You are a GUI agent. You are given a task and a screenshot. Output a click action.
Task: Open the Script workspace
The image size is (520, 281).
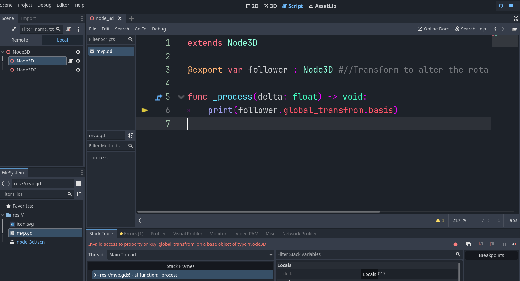tap(293, 6)
